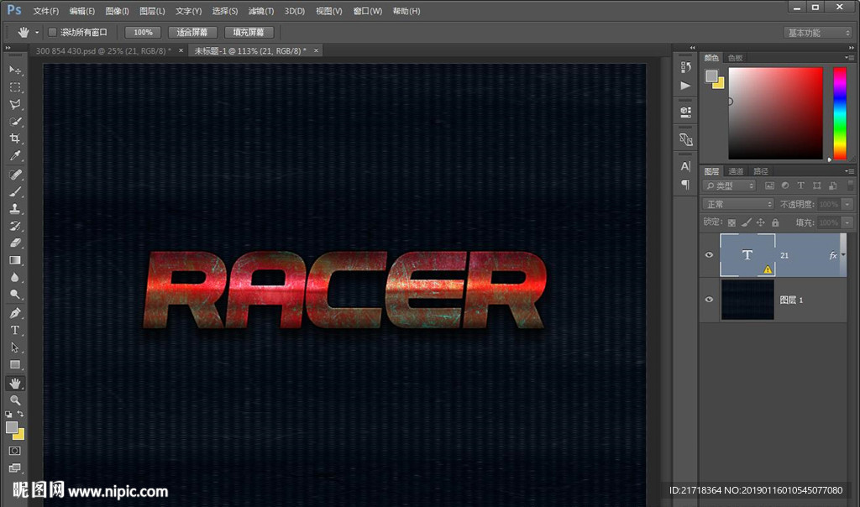Open the History panel icon

coord(685,67)
